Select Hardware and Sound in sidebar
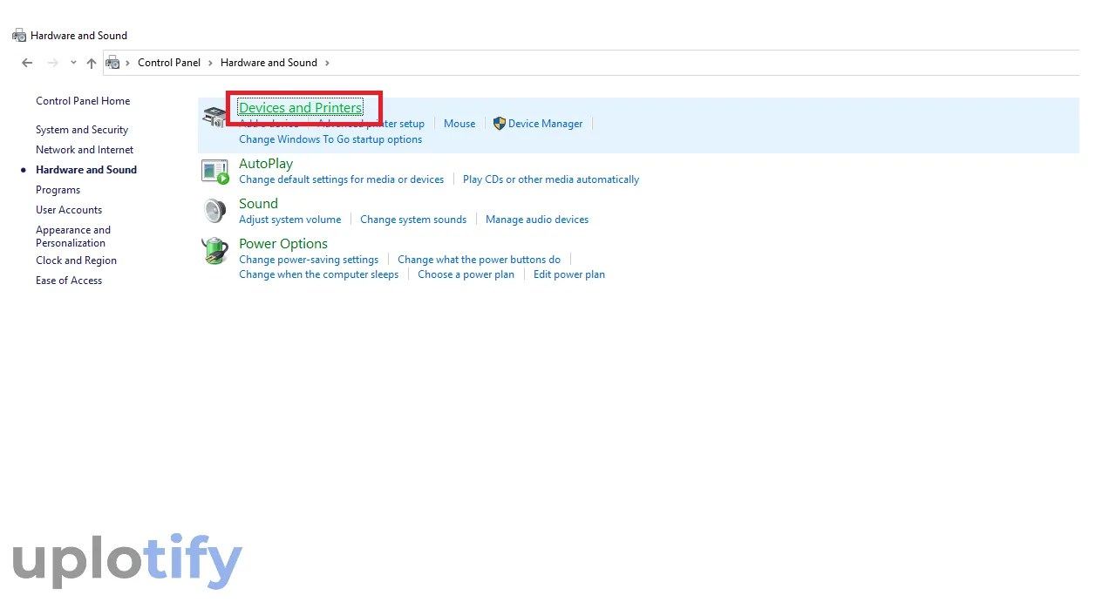Screen dimensions: 1116x602 [86, 170]
